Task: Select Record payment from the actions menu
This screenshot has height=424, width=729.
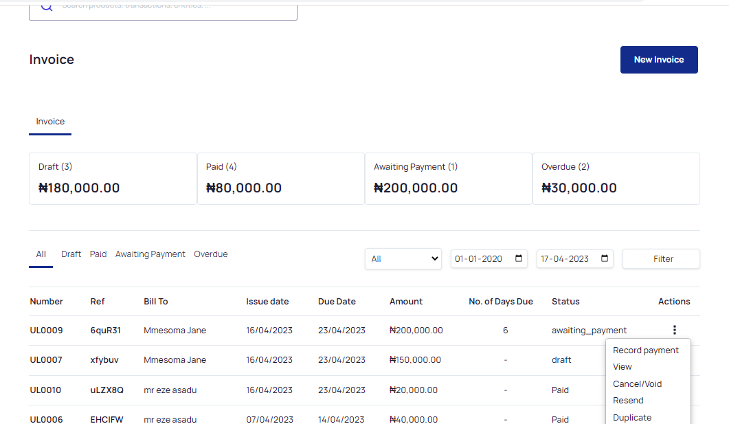Action: pos(647,350)
